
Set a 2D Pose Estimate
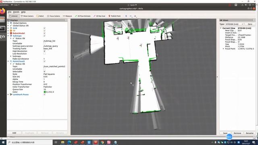coord(83,16)
